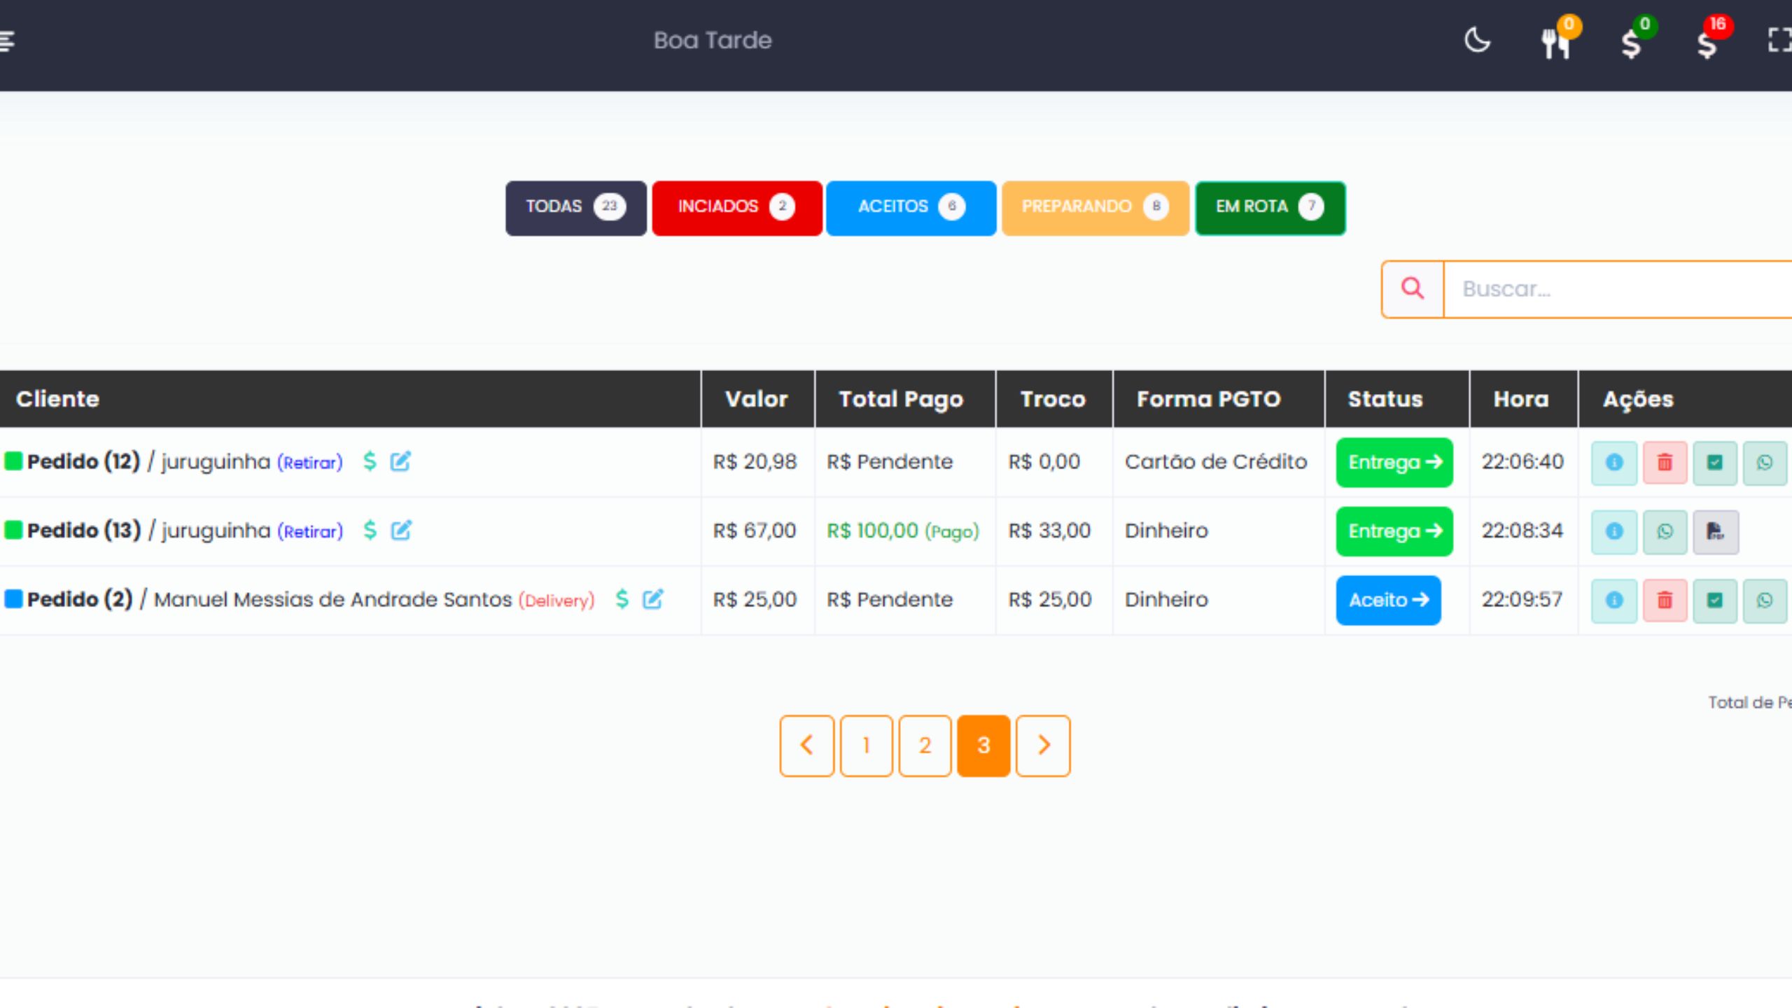Toggle the hamburger sidebar menu

(7, 41)
